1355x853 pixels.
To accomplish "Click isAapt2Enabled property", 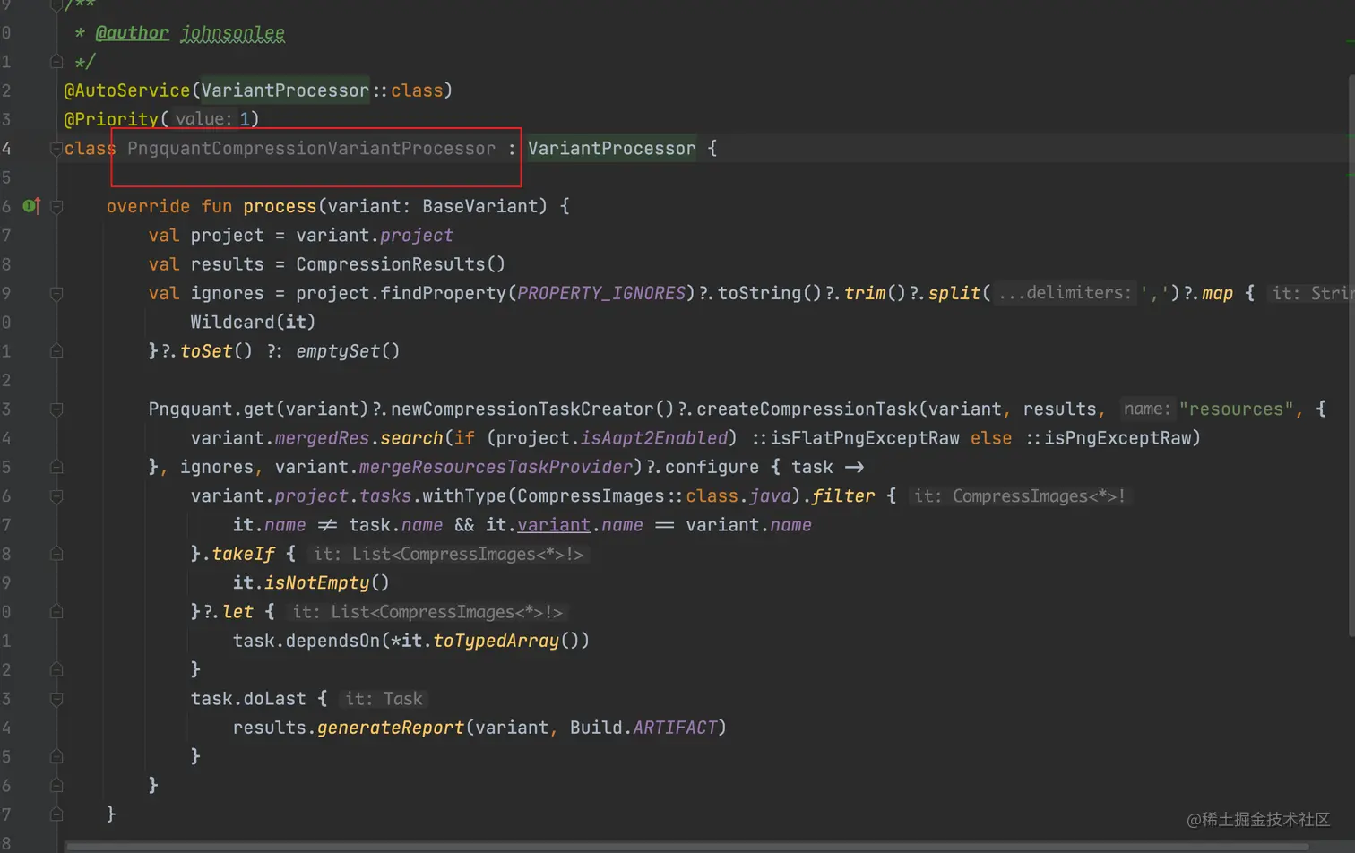I will click(x=654, y=438).
